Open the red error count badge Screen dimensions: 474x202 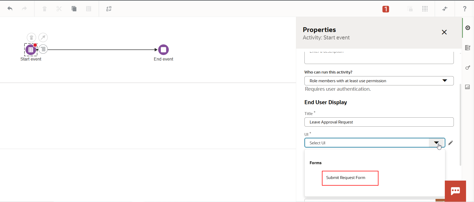(x=386, y=9)
